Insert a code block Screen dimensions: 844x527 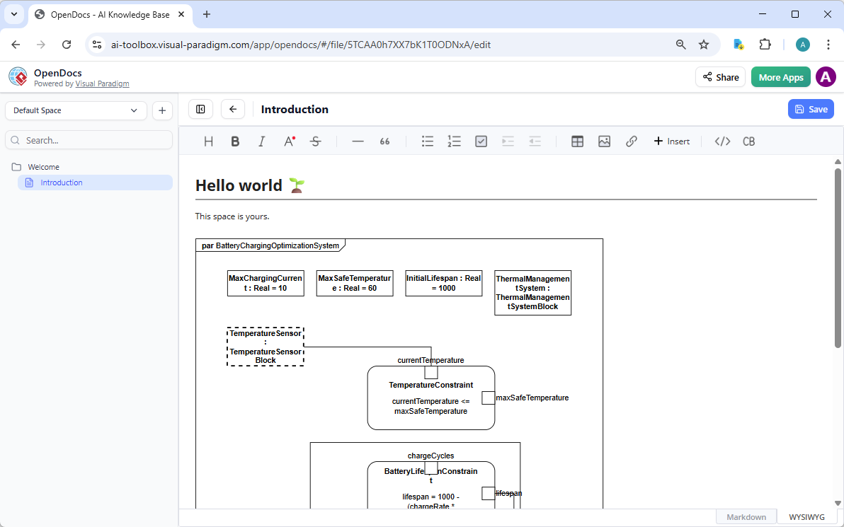click(x=722, y=141)
